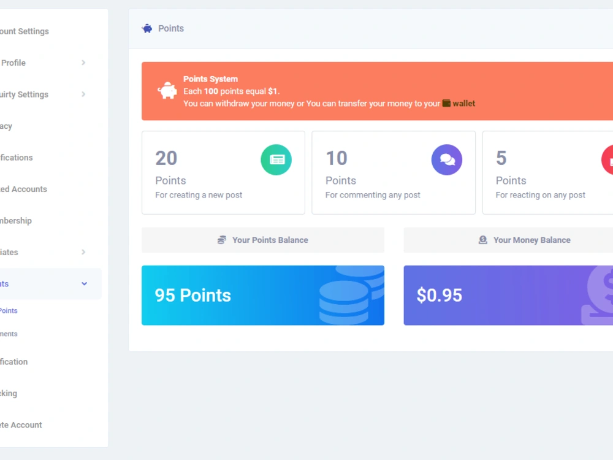Click the white piggy bank icon in orange banner
This screenshot has height=460, width=613.
[x=167, y=90]
